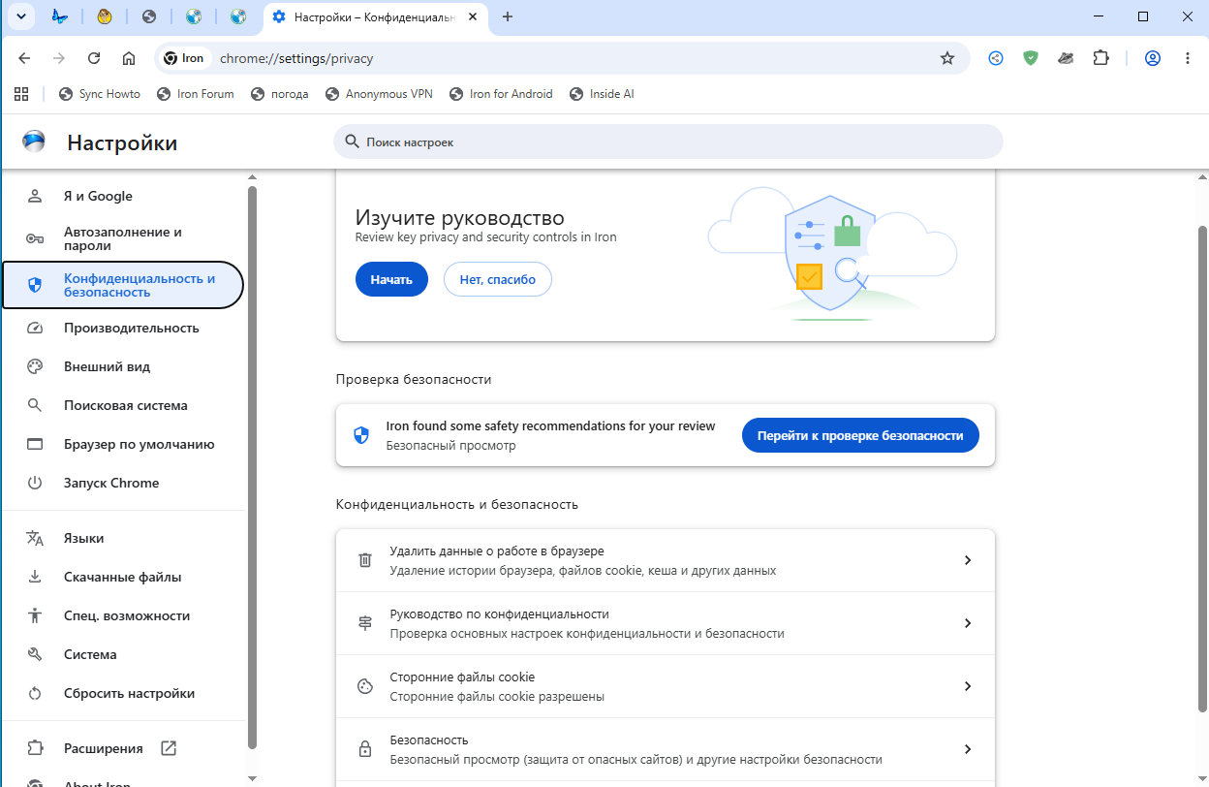Click the 'Поиск настроек' search field

[x=668, y=142]
